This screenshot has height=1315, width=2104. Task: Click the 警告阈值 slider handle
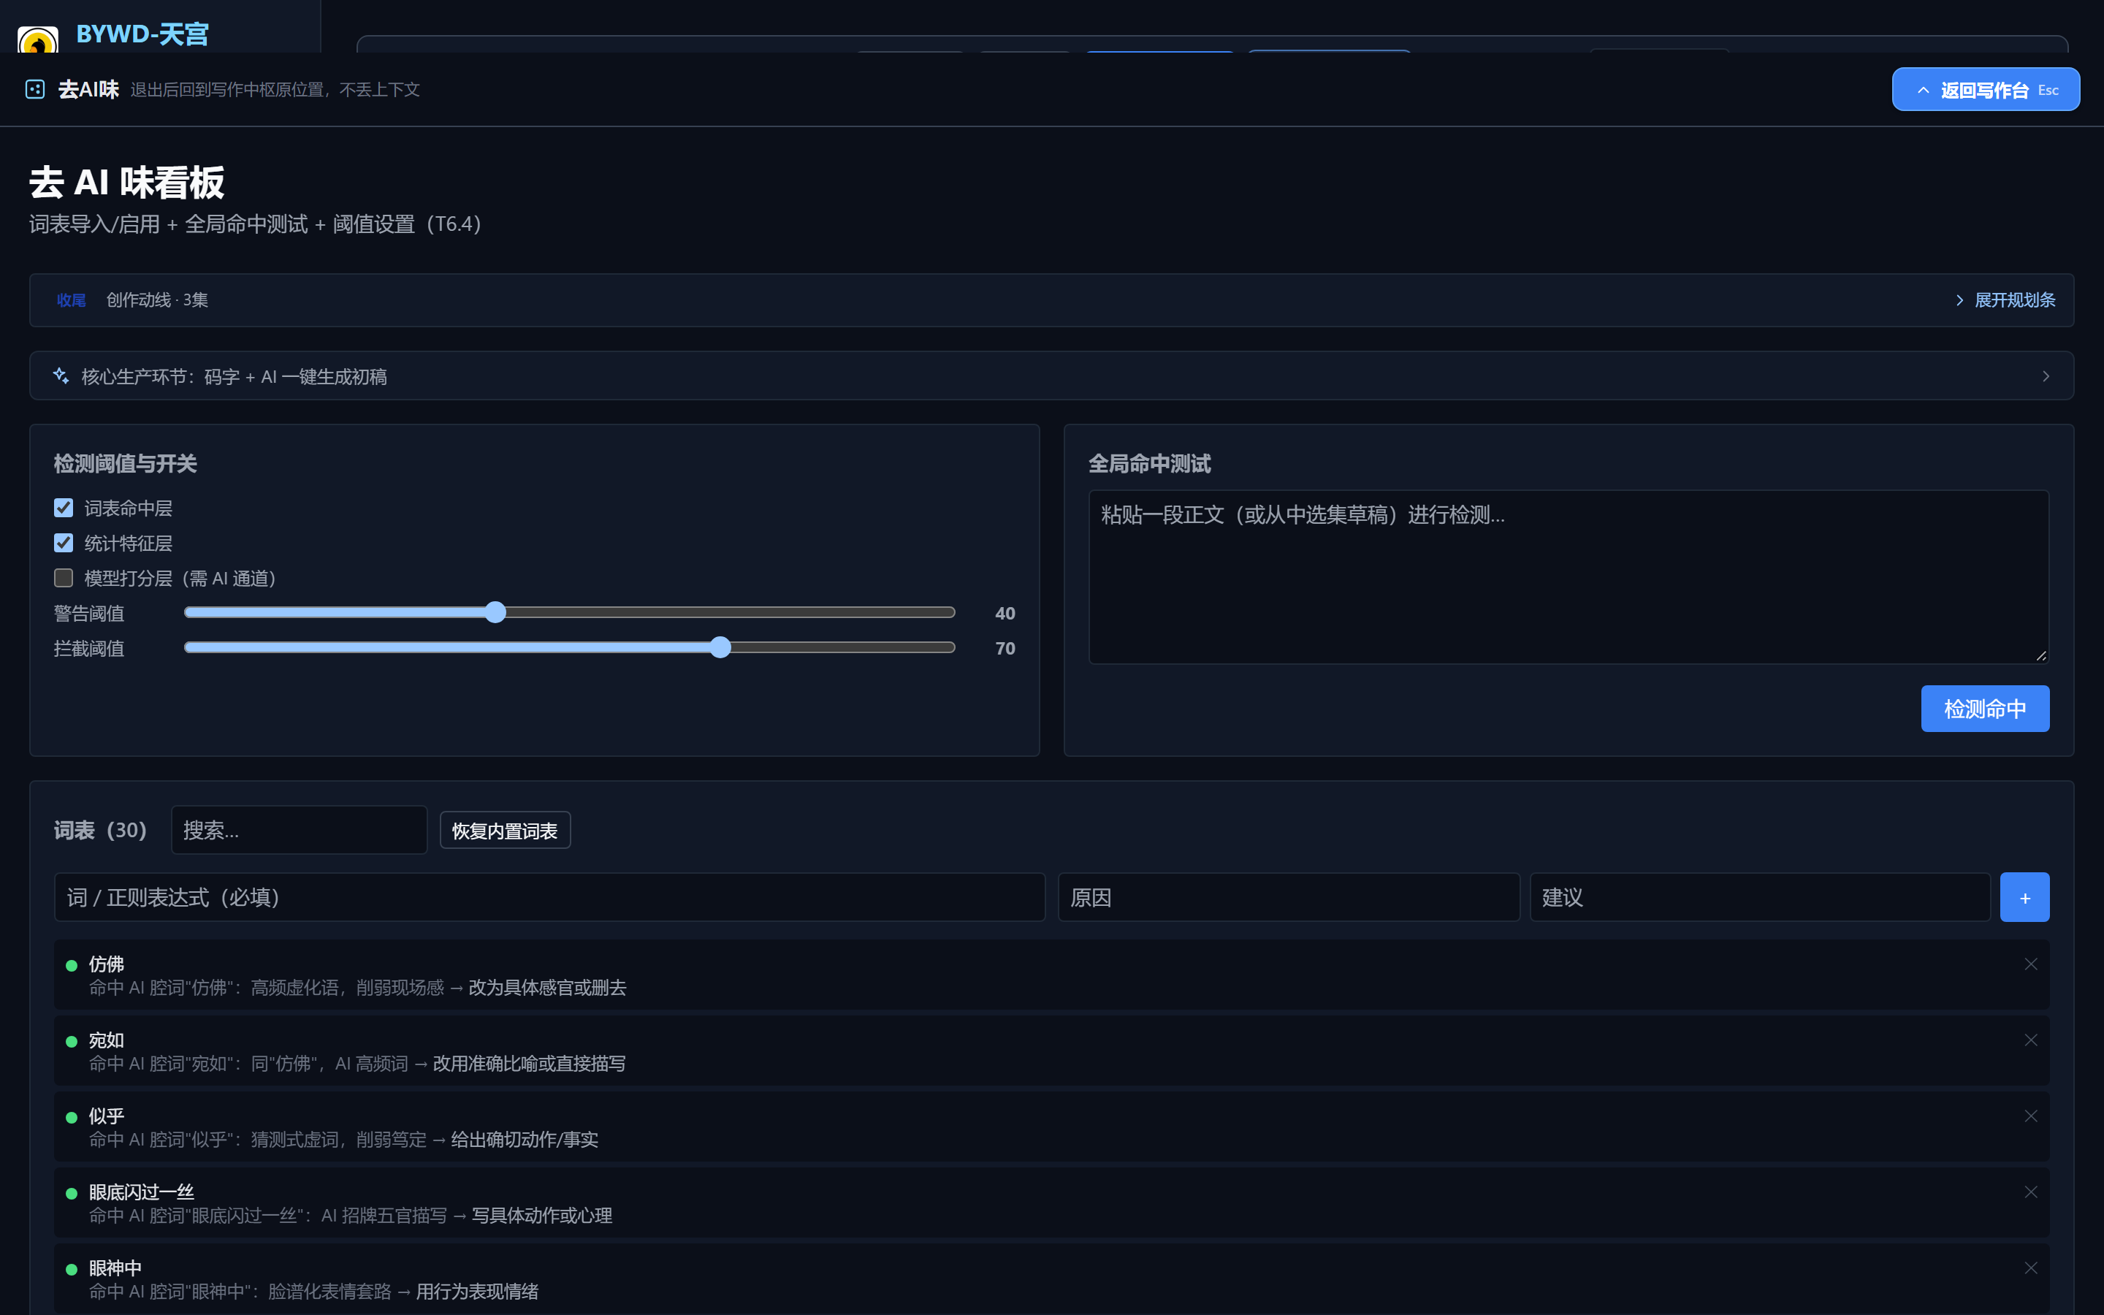pyautogui.click(x=495, y=612)
